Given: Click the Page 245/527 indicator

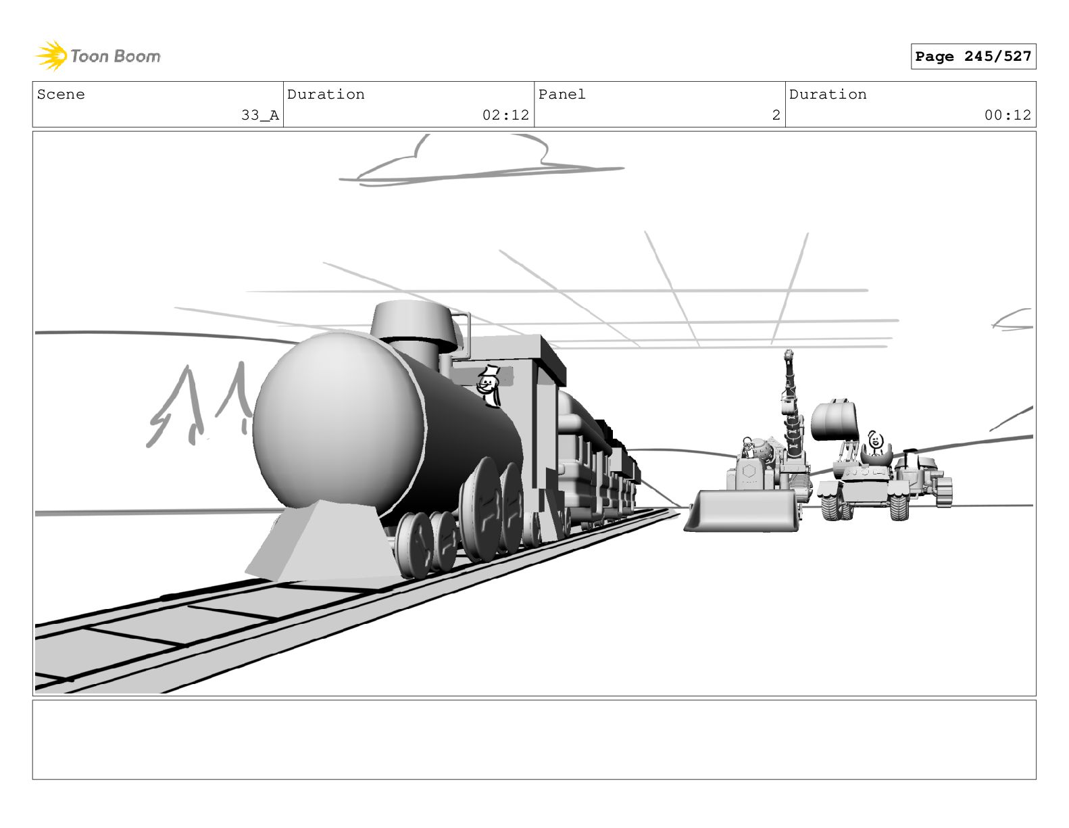Looking at the screenshot, I should tap(973, 57).
